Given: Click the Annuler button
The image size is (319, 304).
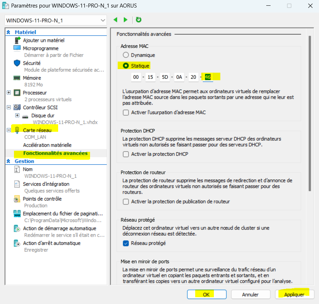Looking at the screenshot, I should (250, 294).
